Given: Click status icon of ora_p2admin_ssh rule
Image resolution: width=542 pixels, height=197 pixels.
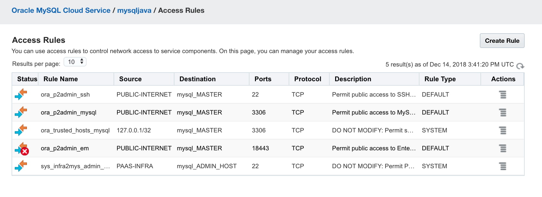Looking at the screenshot, I should pos(21,95).
